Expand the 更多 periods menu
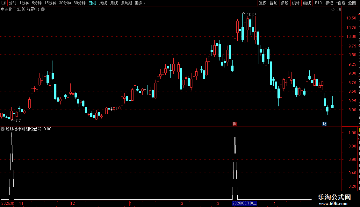 (140, 3)
